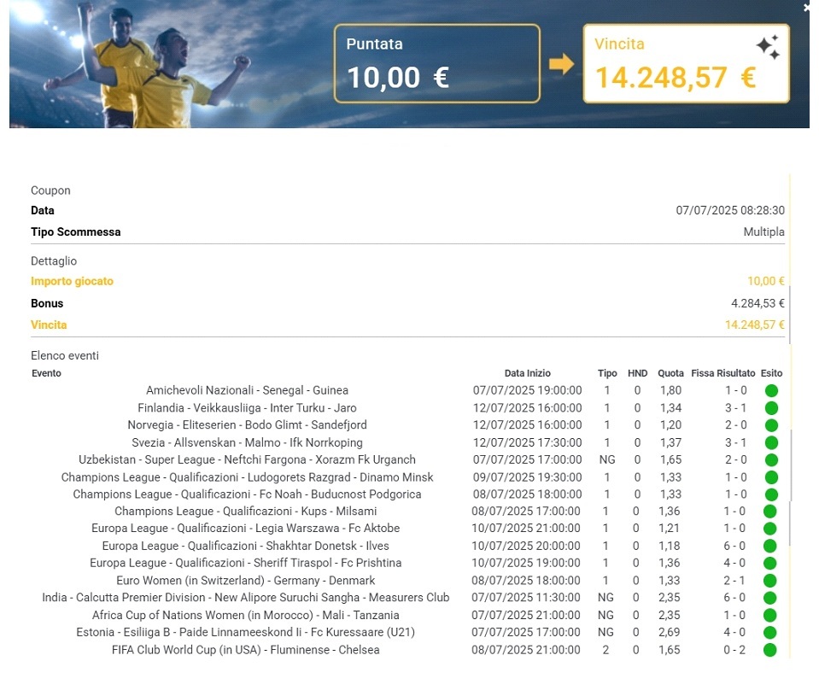Click the Coupon section heading
819x696 pixels.
point(50,190)
